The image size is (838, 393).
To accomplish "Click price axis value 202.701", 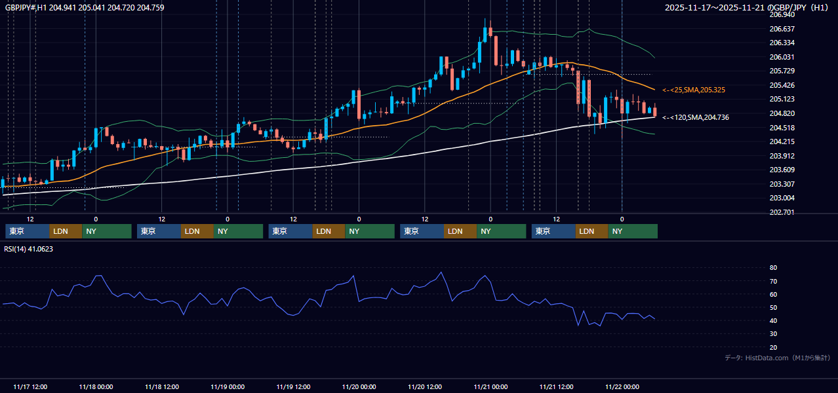I will tap(782, 212).
